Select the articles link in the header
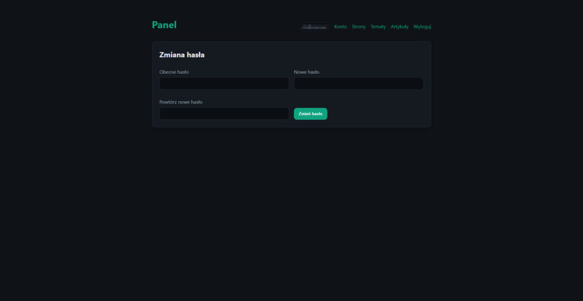Image resolution: width=583 pixels, height=301 pixels. point(400,27)
